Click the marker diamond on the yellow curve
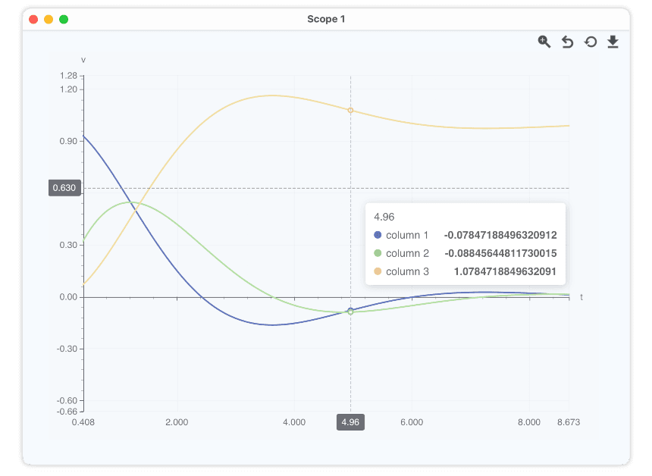The width and height of the screenshot is (652, 476). point(350,110)
